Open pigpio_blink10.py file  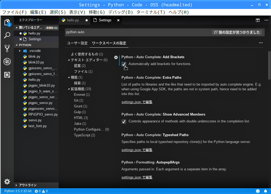pos(41,86)
